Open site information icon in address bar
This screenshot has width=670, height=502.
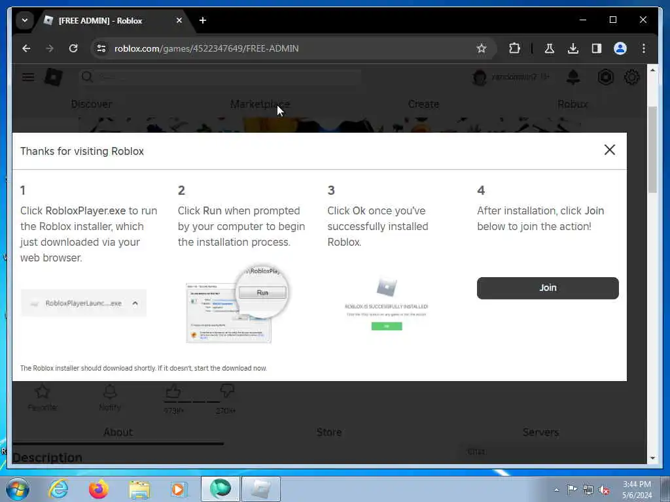point(101,48)
